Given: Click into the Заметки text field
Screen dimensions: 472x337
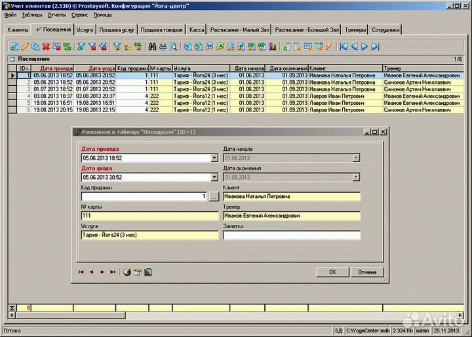Looking at the screenshot, I should (x=292, y=235).
